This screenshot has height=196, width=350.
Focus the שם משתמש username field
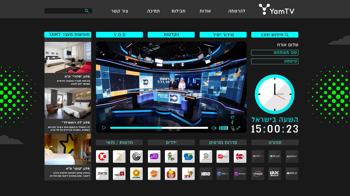tap(275, 53)
